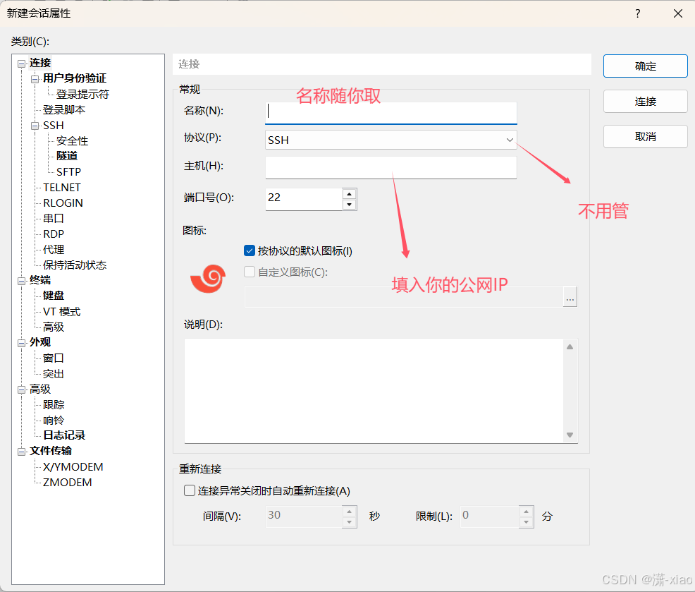
Task: Click the 端口号(O) field showing 22
Action: [304, 199]
